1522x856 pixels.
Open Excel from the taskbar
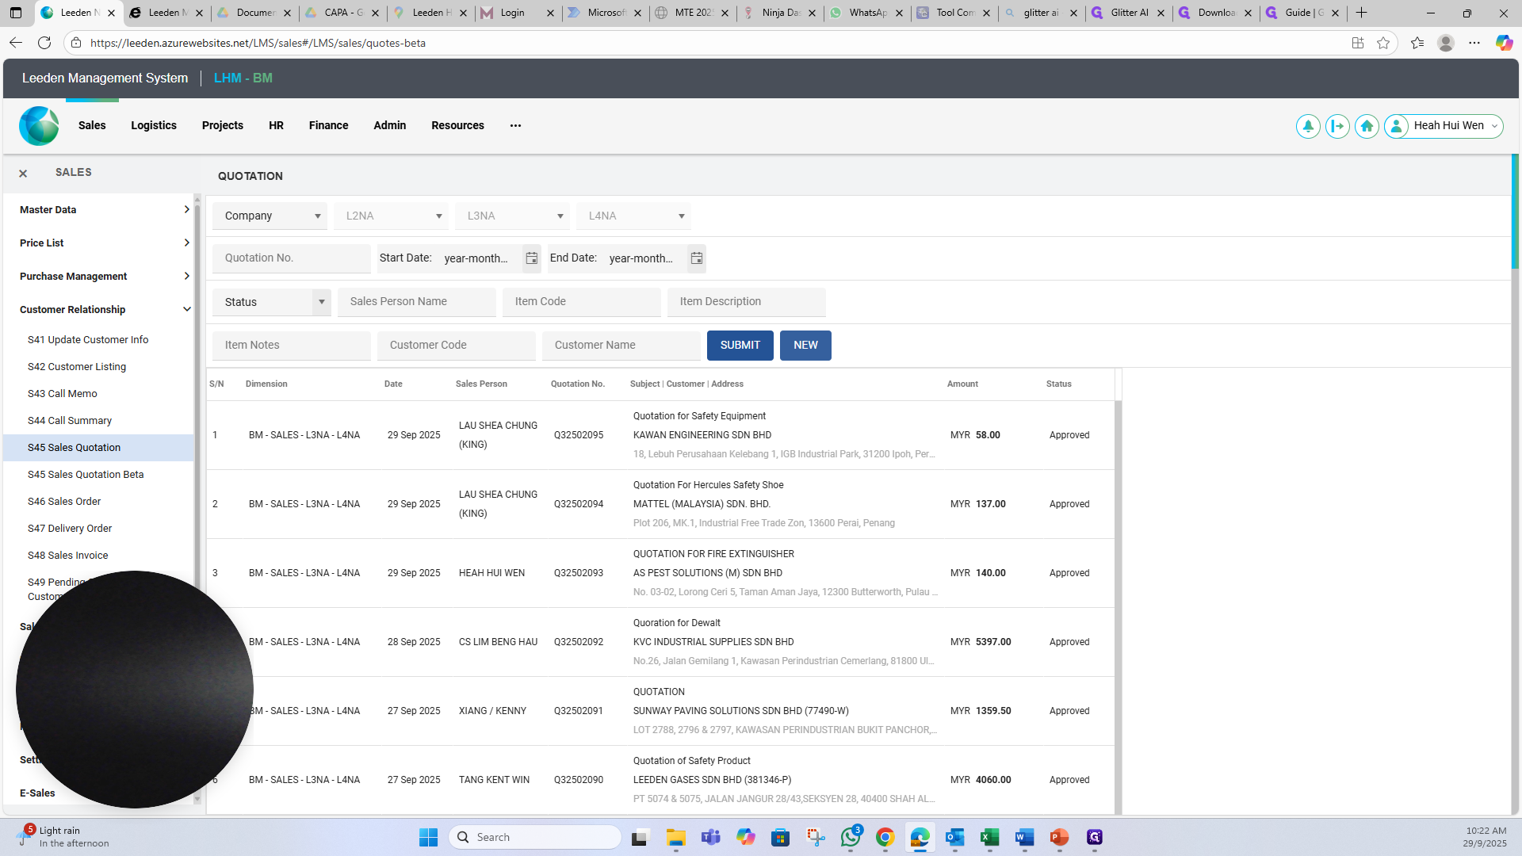[x=989, y=837]
